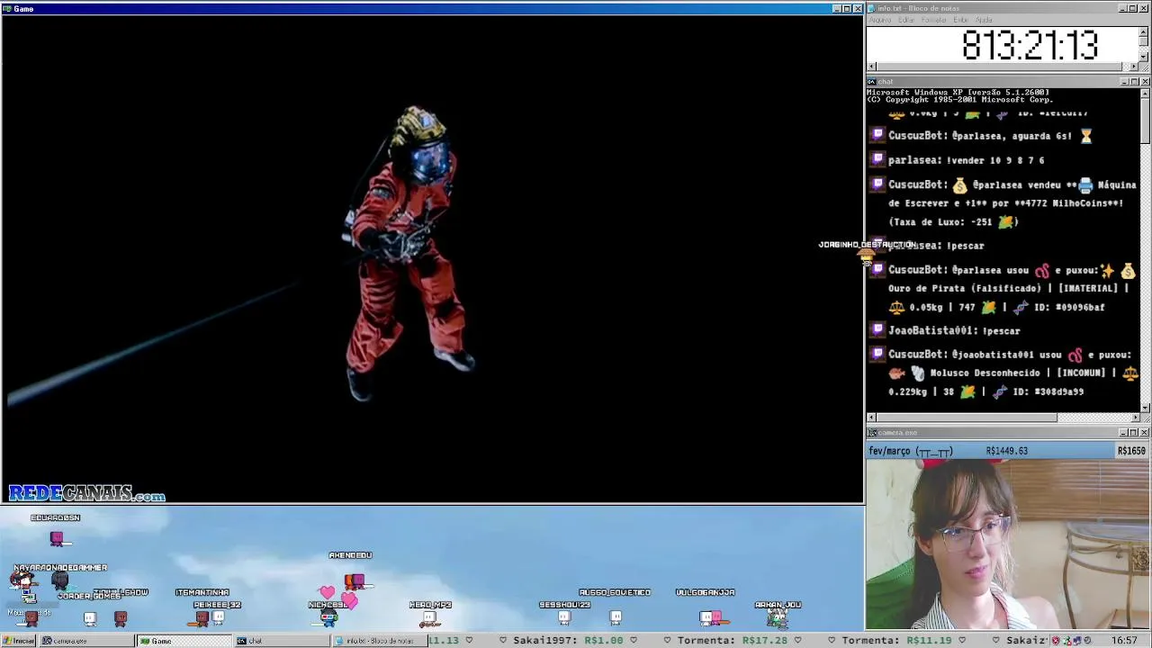This screenshot has width=1152, height=648.
Task: Open Formatar menu in Bloco de notas
Action: [934, 20]
